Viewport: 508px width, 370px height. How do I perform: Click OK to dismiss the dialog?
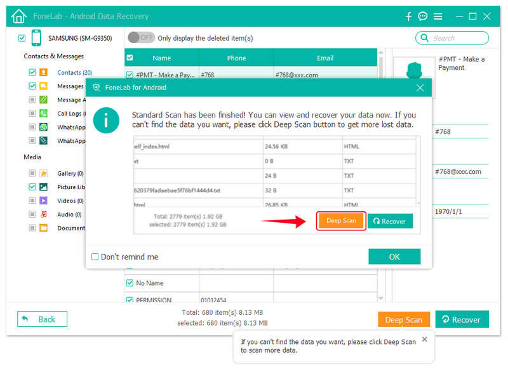click(x=394, y=256)
